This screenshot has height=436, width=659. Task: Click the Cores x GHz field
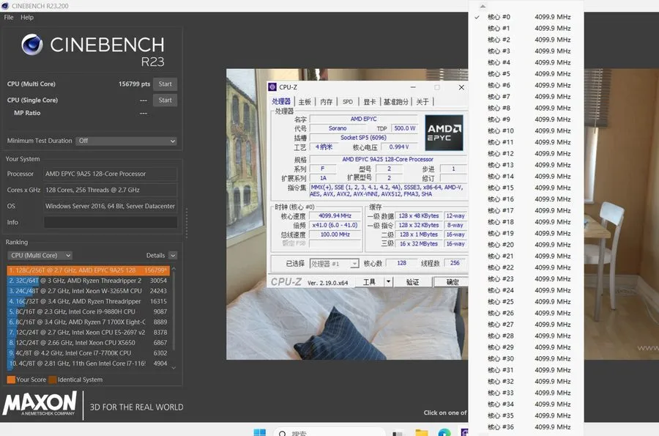(111, 190)
